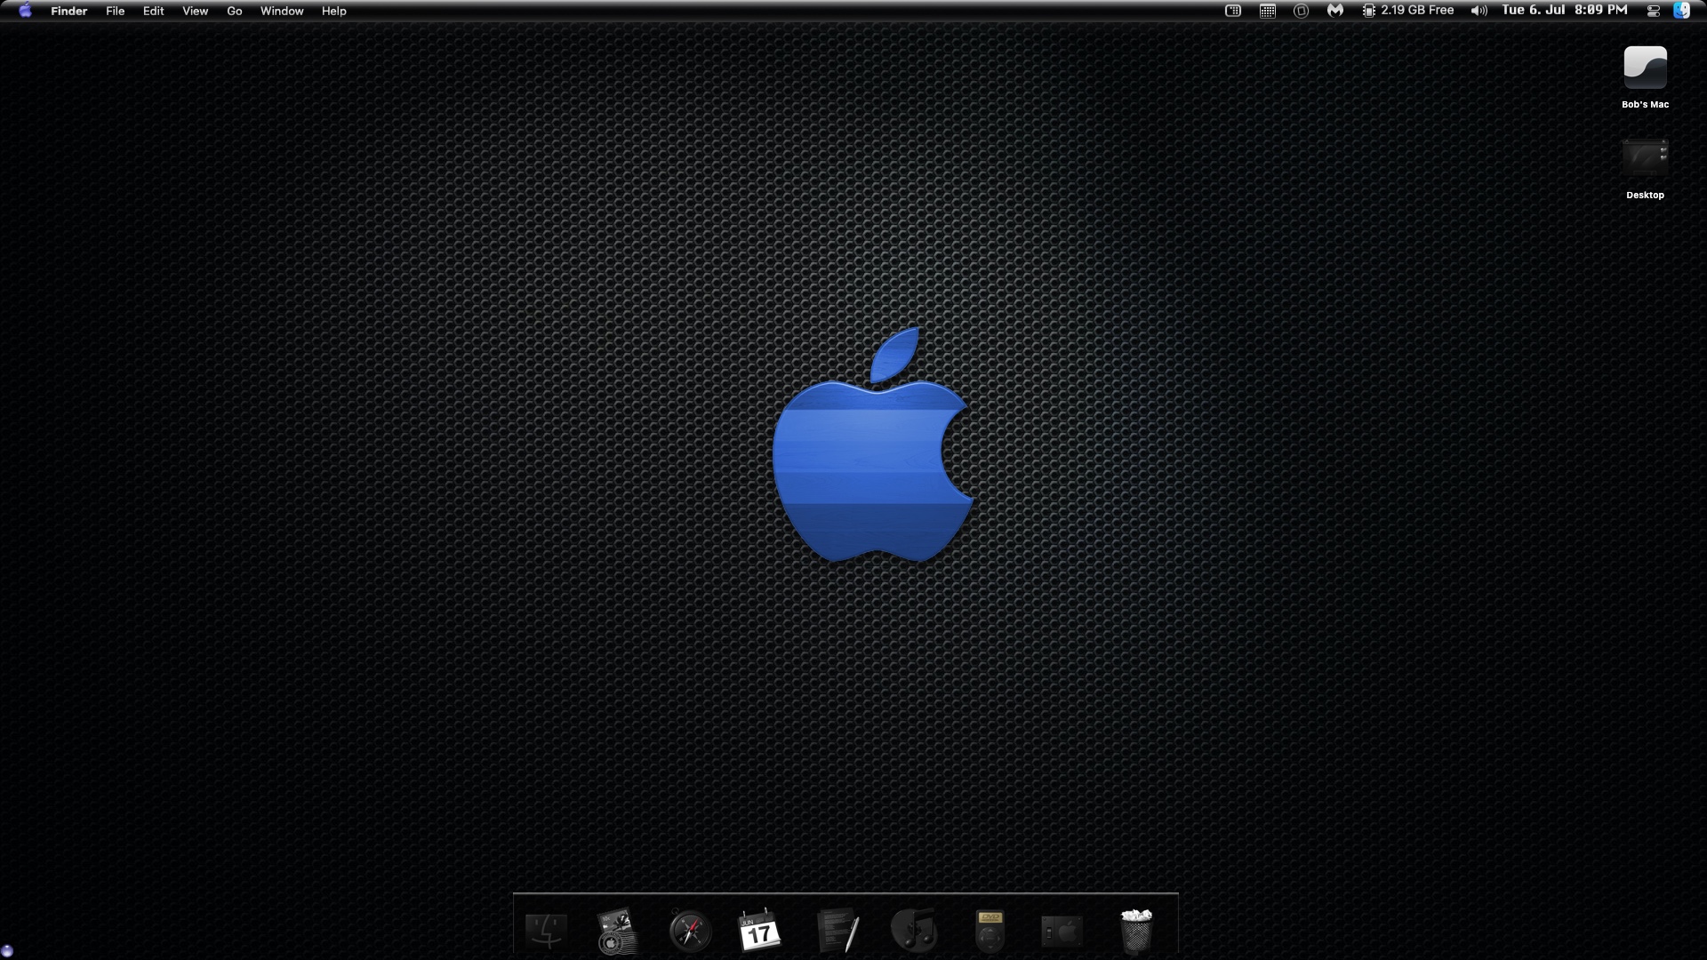
Task: Click the date Tue 6. Jul
Action: tap(1533, 11)
